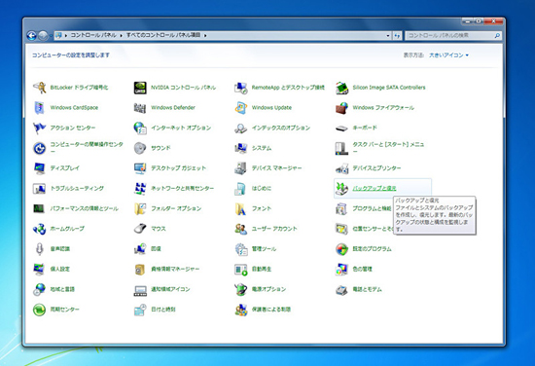Open the BitLocker drive encryption icon
The width and height of the screenshot is (535, 366).
[x=39, y=88]
